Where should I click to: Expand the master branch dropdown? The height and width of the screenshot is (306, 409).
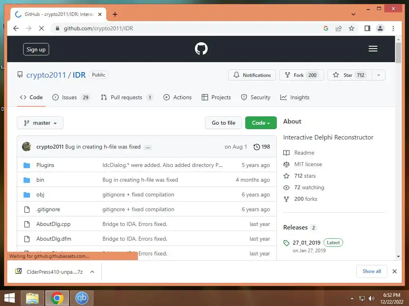[40, 123]
